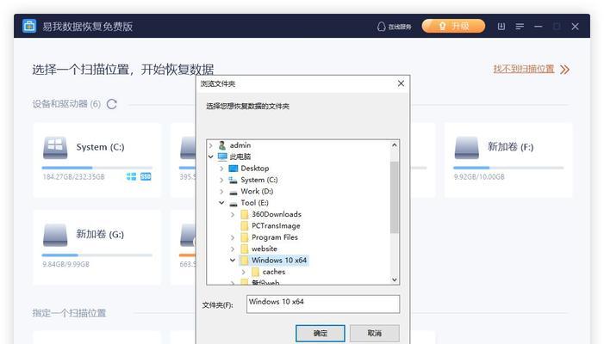Screen dimensions: 604x344
Task: Confirm folder selection with OK button
Action: pos(321,333)
